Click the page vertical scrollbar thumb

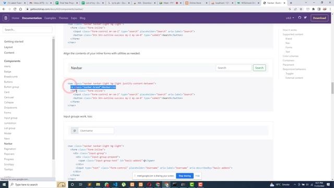332,88
